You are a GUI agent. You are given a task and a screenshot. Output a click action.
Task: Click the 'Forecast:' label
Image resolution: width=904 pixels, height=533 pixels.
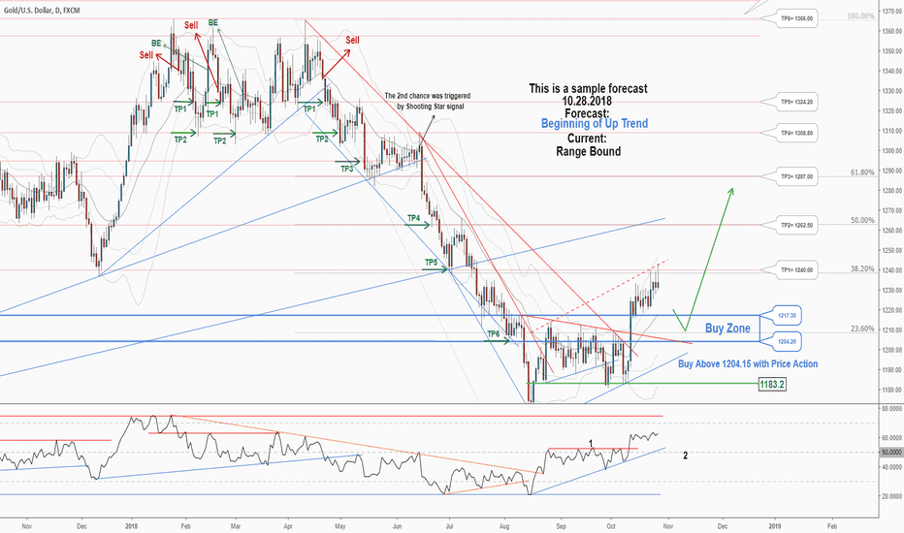click(x=586, y=113)
